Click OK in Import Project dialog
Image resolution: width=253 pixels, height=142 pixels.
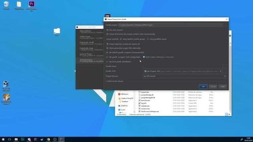coord(203,87)
